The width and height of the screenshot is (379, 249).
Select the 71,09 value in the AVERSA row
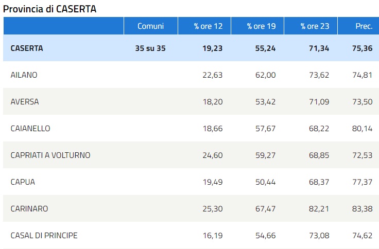point(319,102)
